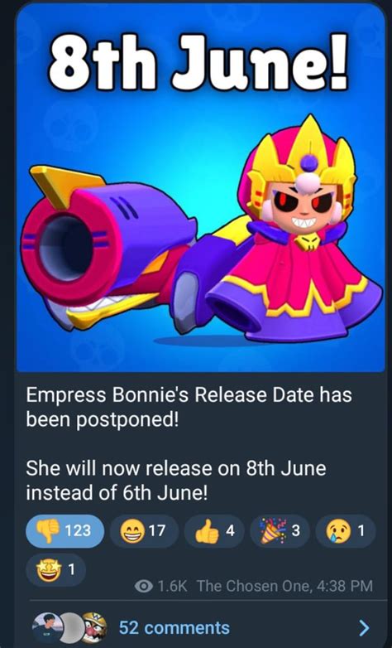Open the Empress Bonnie image
The width and height of the screenshot is (392, 648).
point(200,189)
